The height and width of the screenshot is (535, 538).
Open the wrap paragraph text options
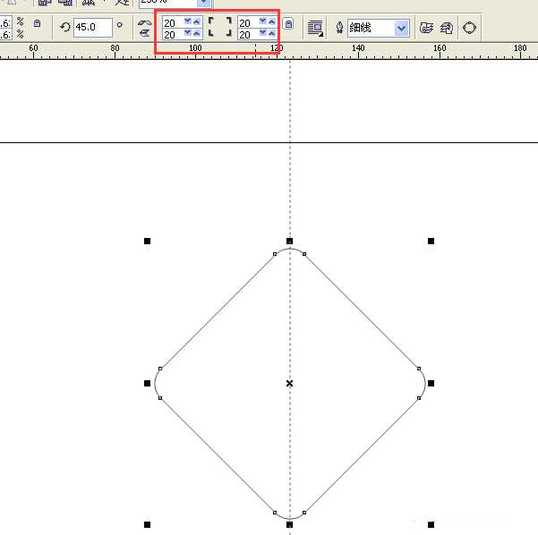(x=315, y=28)
